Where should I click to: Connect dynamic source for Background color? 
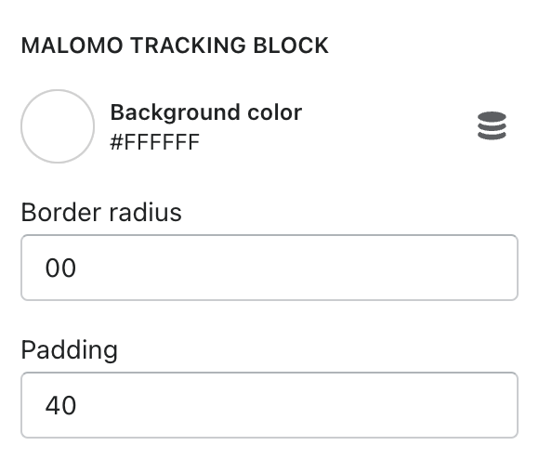click(492, 125)
